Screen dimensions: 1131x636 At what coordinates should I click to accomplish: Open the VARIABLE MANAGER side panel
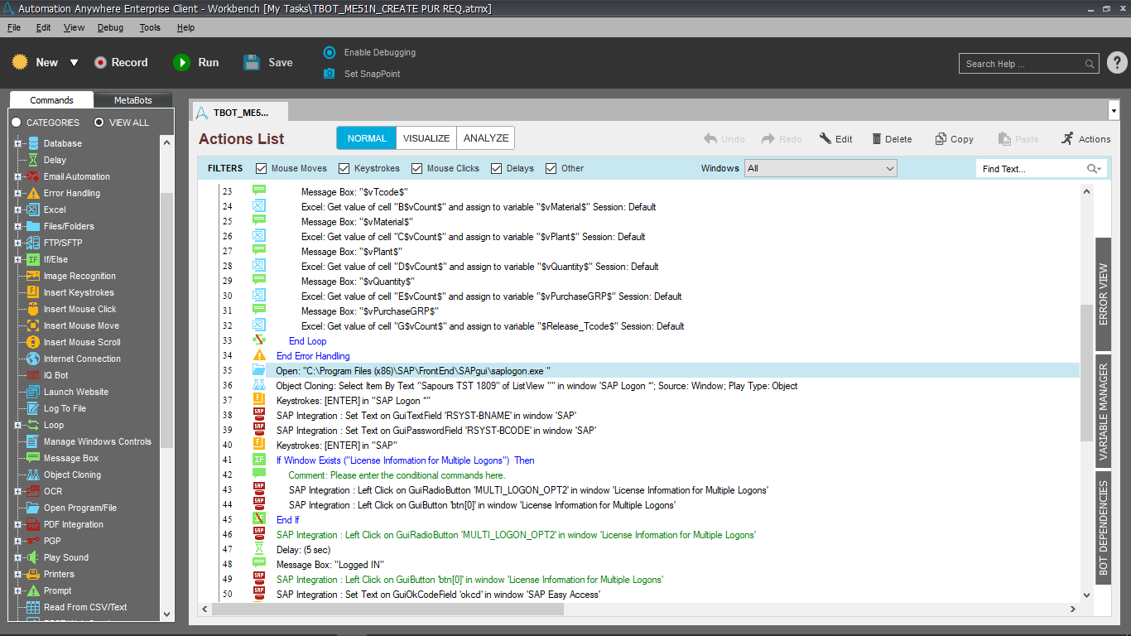1103,412
